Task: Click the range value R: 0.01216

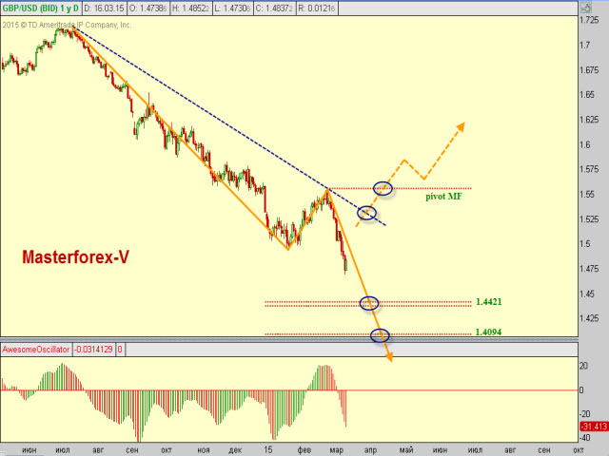Action: coord(317,9)
